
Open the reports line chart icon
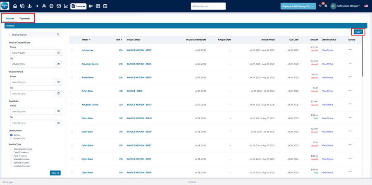click(66, 6)
